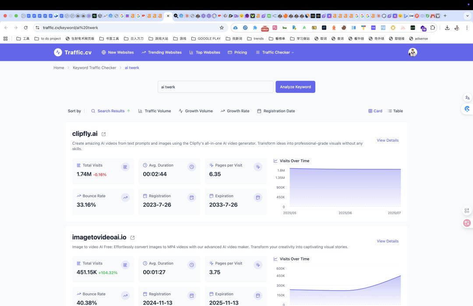This screenshot has width=473, height=306.
Task: Click clipfly.ai Bounce Rate trend icon
Action: click(125, 198)
